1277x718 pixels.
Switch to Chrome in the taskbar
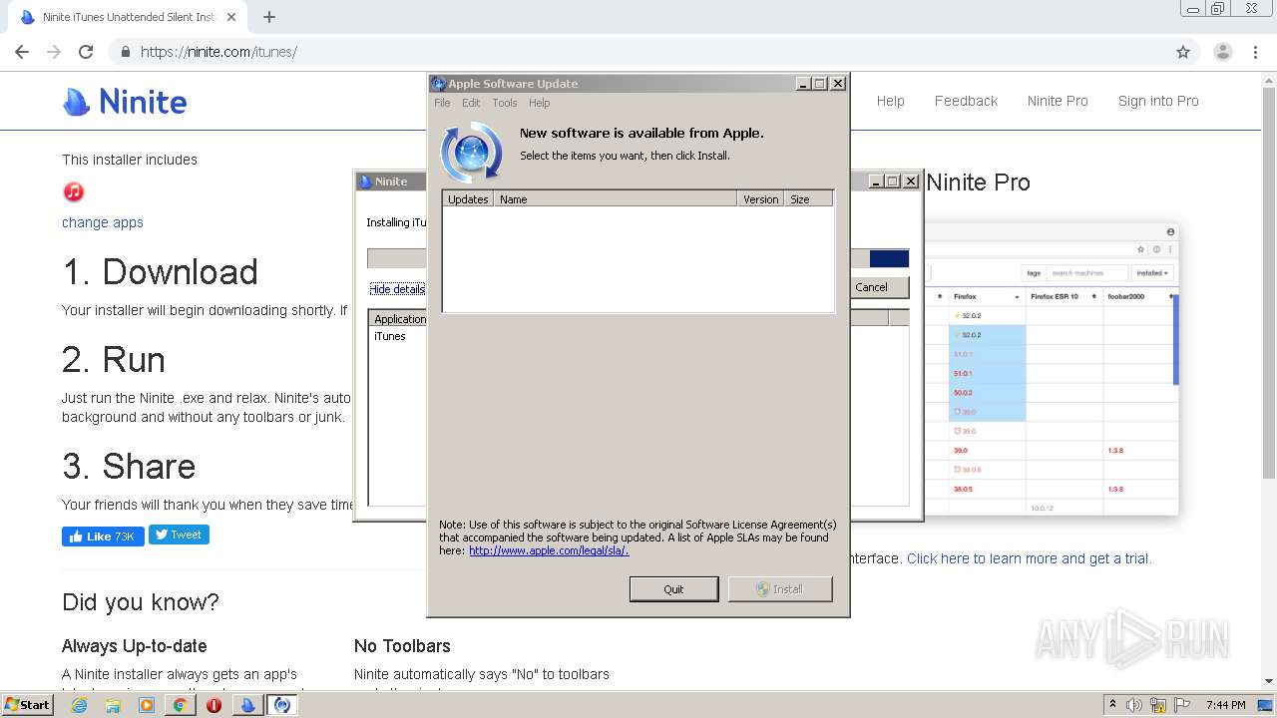pyautogui.click(x=180, y=705)
